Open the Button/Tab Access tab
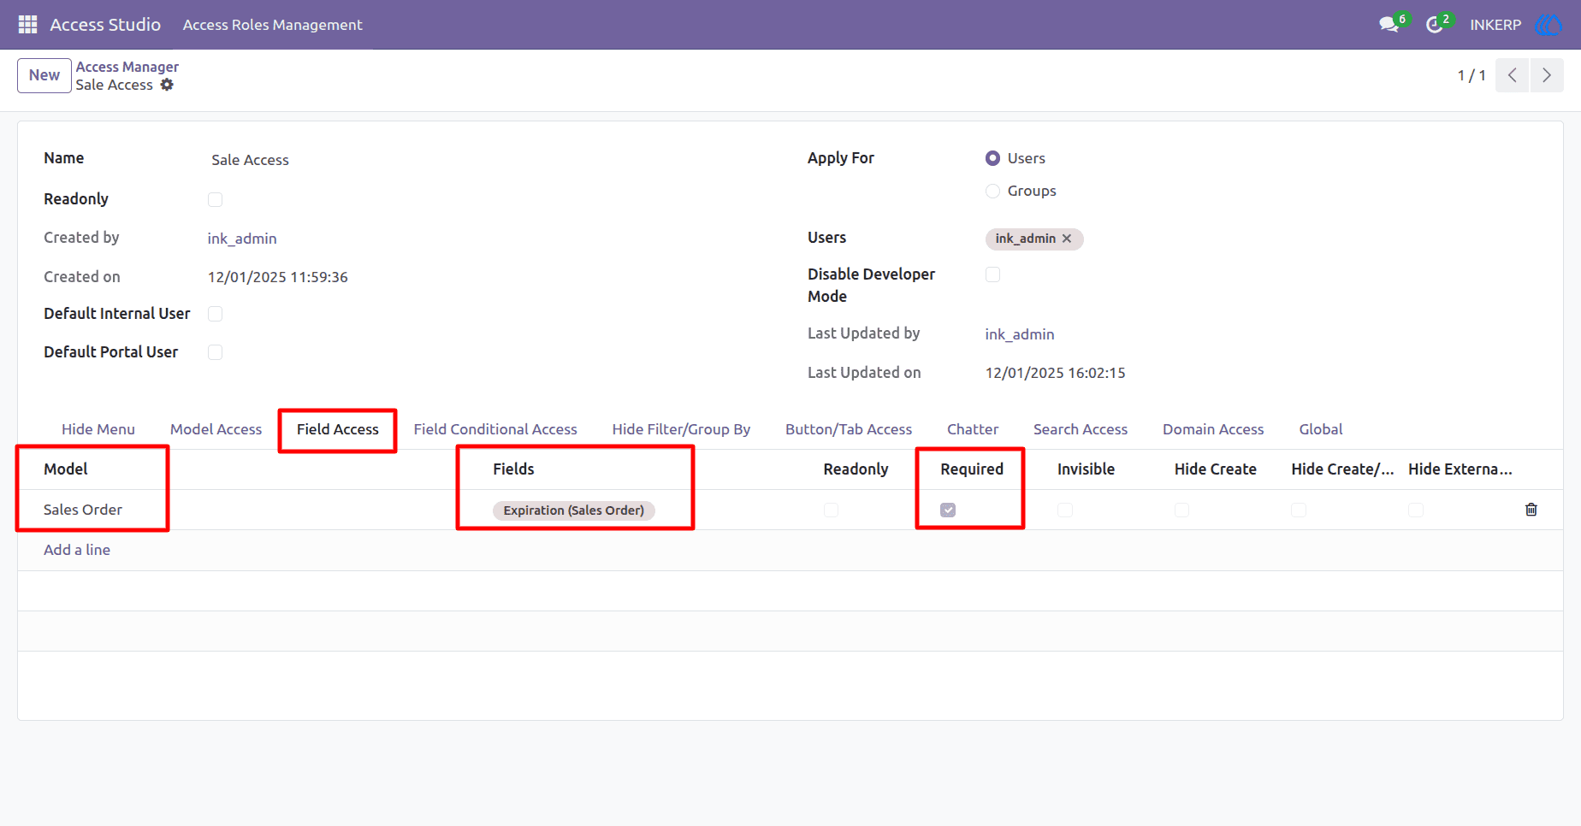Image resolution: width=1581 pixels, height=826 pixels. (849, 429)
